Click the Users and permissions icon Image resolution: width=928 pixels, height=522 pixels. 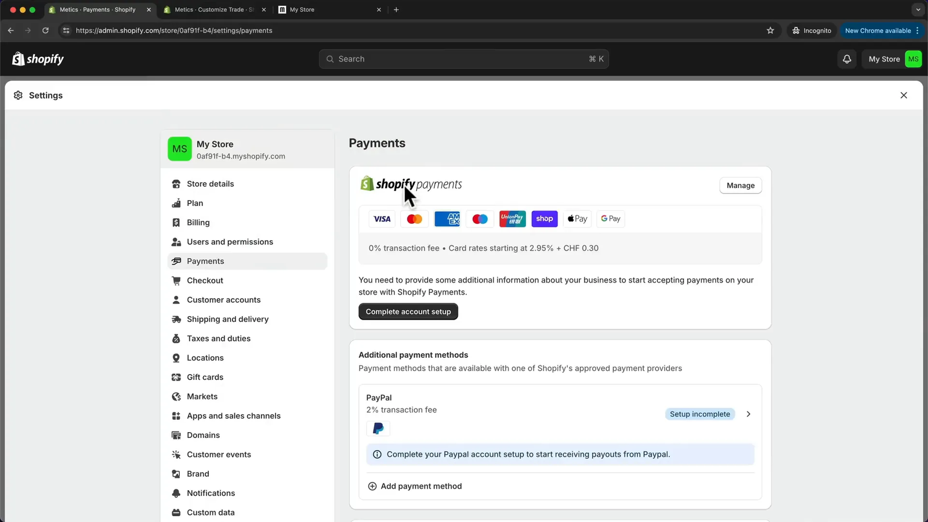176,242
